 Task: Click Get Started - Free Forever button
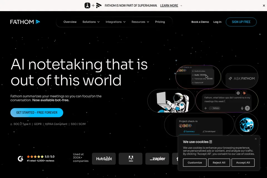point(37,113)
